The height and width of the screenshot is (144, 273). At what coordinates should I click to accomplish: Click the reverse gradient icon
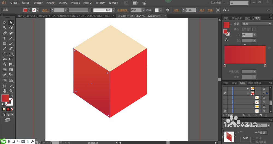[226, 39]
